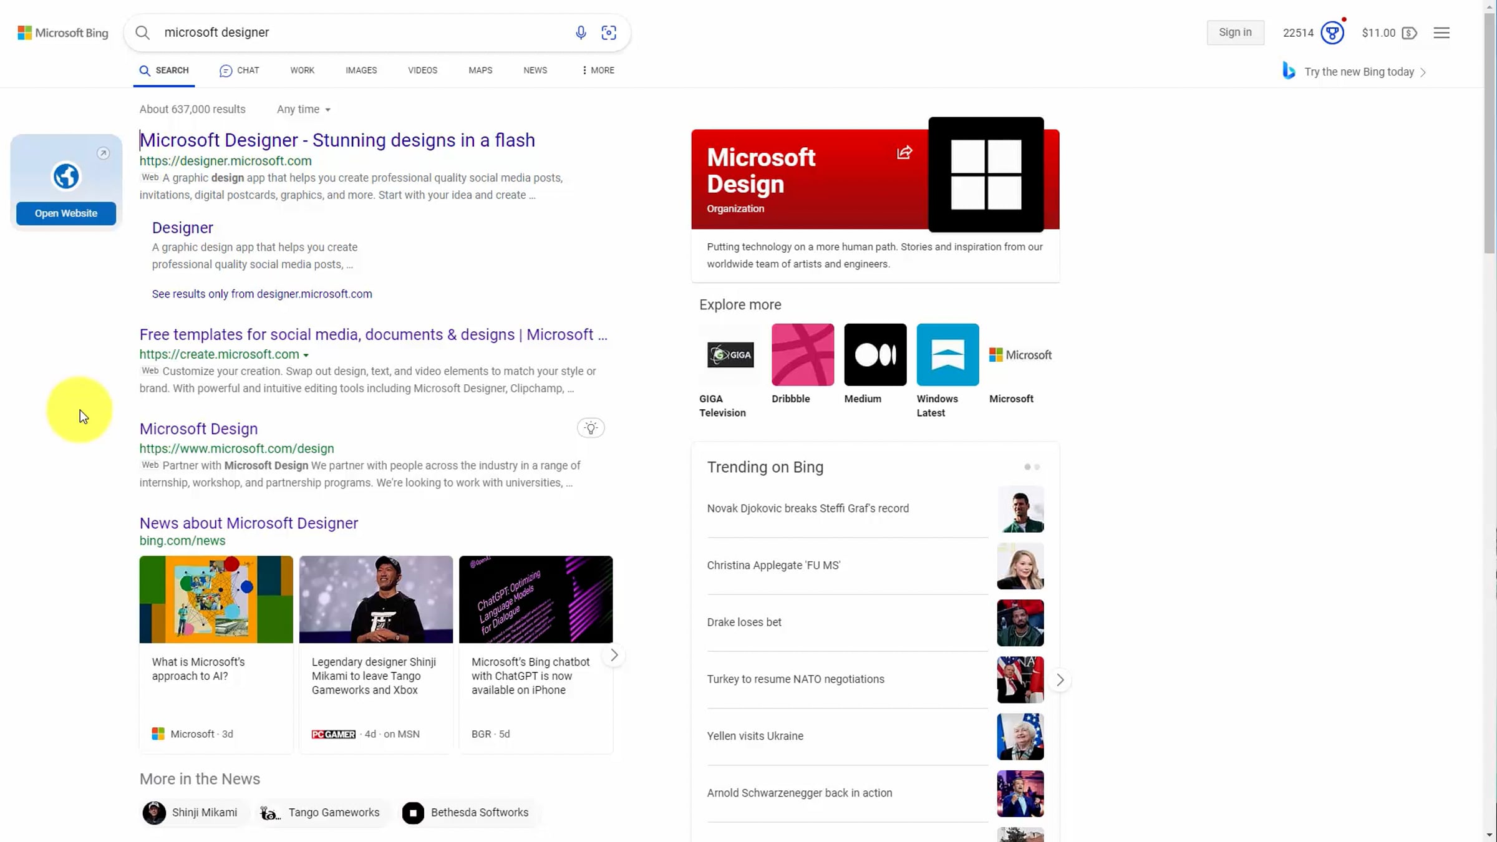Open Microsoft Designer - Stunning designs link

(337, 140)
